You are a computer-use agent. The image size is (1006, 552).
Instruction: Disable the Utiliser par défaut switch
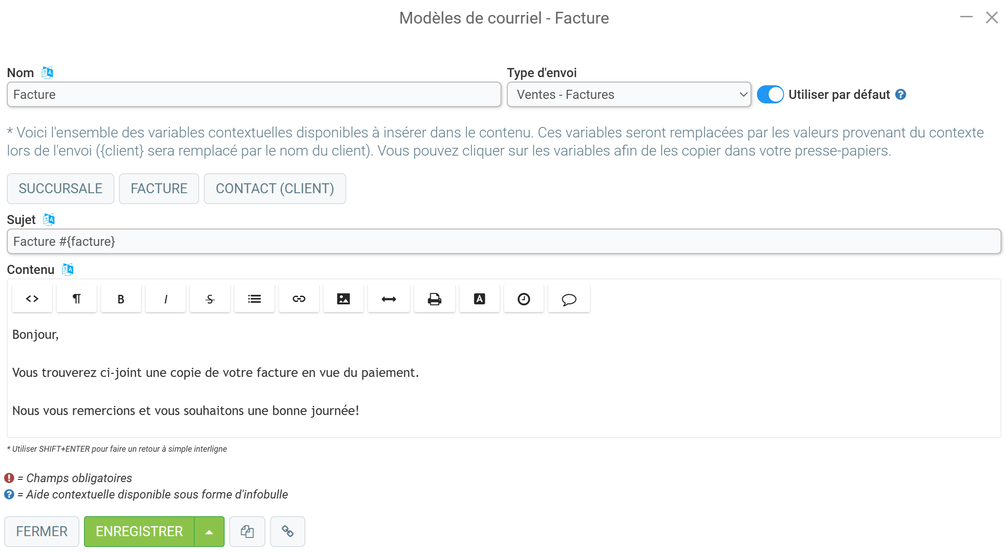[x=770, y=94]
